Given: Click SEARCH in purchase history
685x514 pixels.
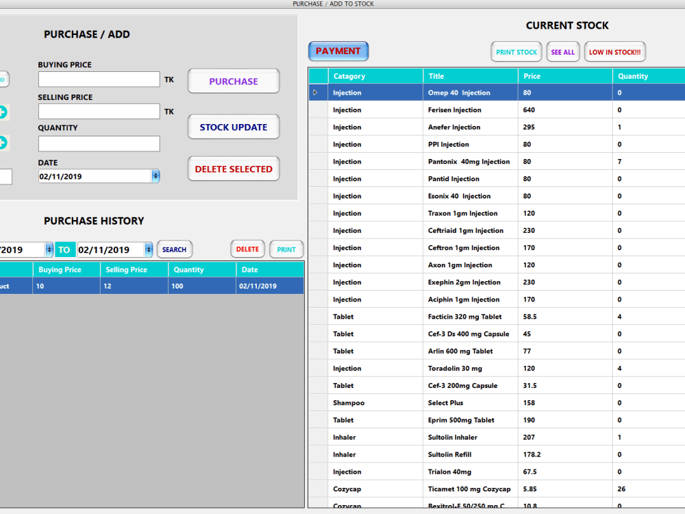Looking at the screenshot, I should point(174,249).
